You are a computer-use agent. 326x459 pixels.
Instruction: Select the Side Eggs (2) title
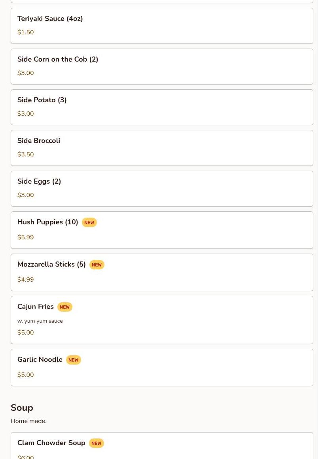pyautogui.click(x=39, y=181)
